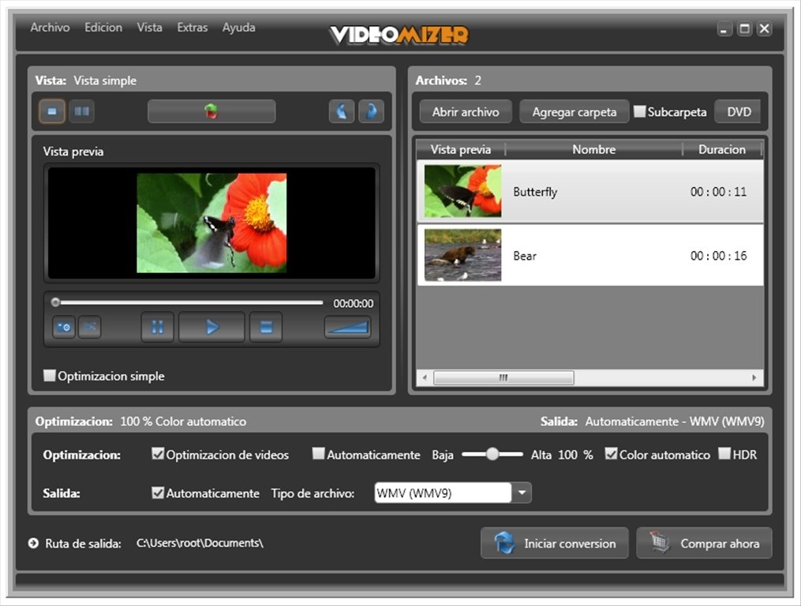Adjust optimization level slider between Baja and Alta

click(492, 454)
